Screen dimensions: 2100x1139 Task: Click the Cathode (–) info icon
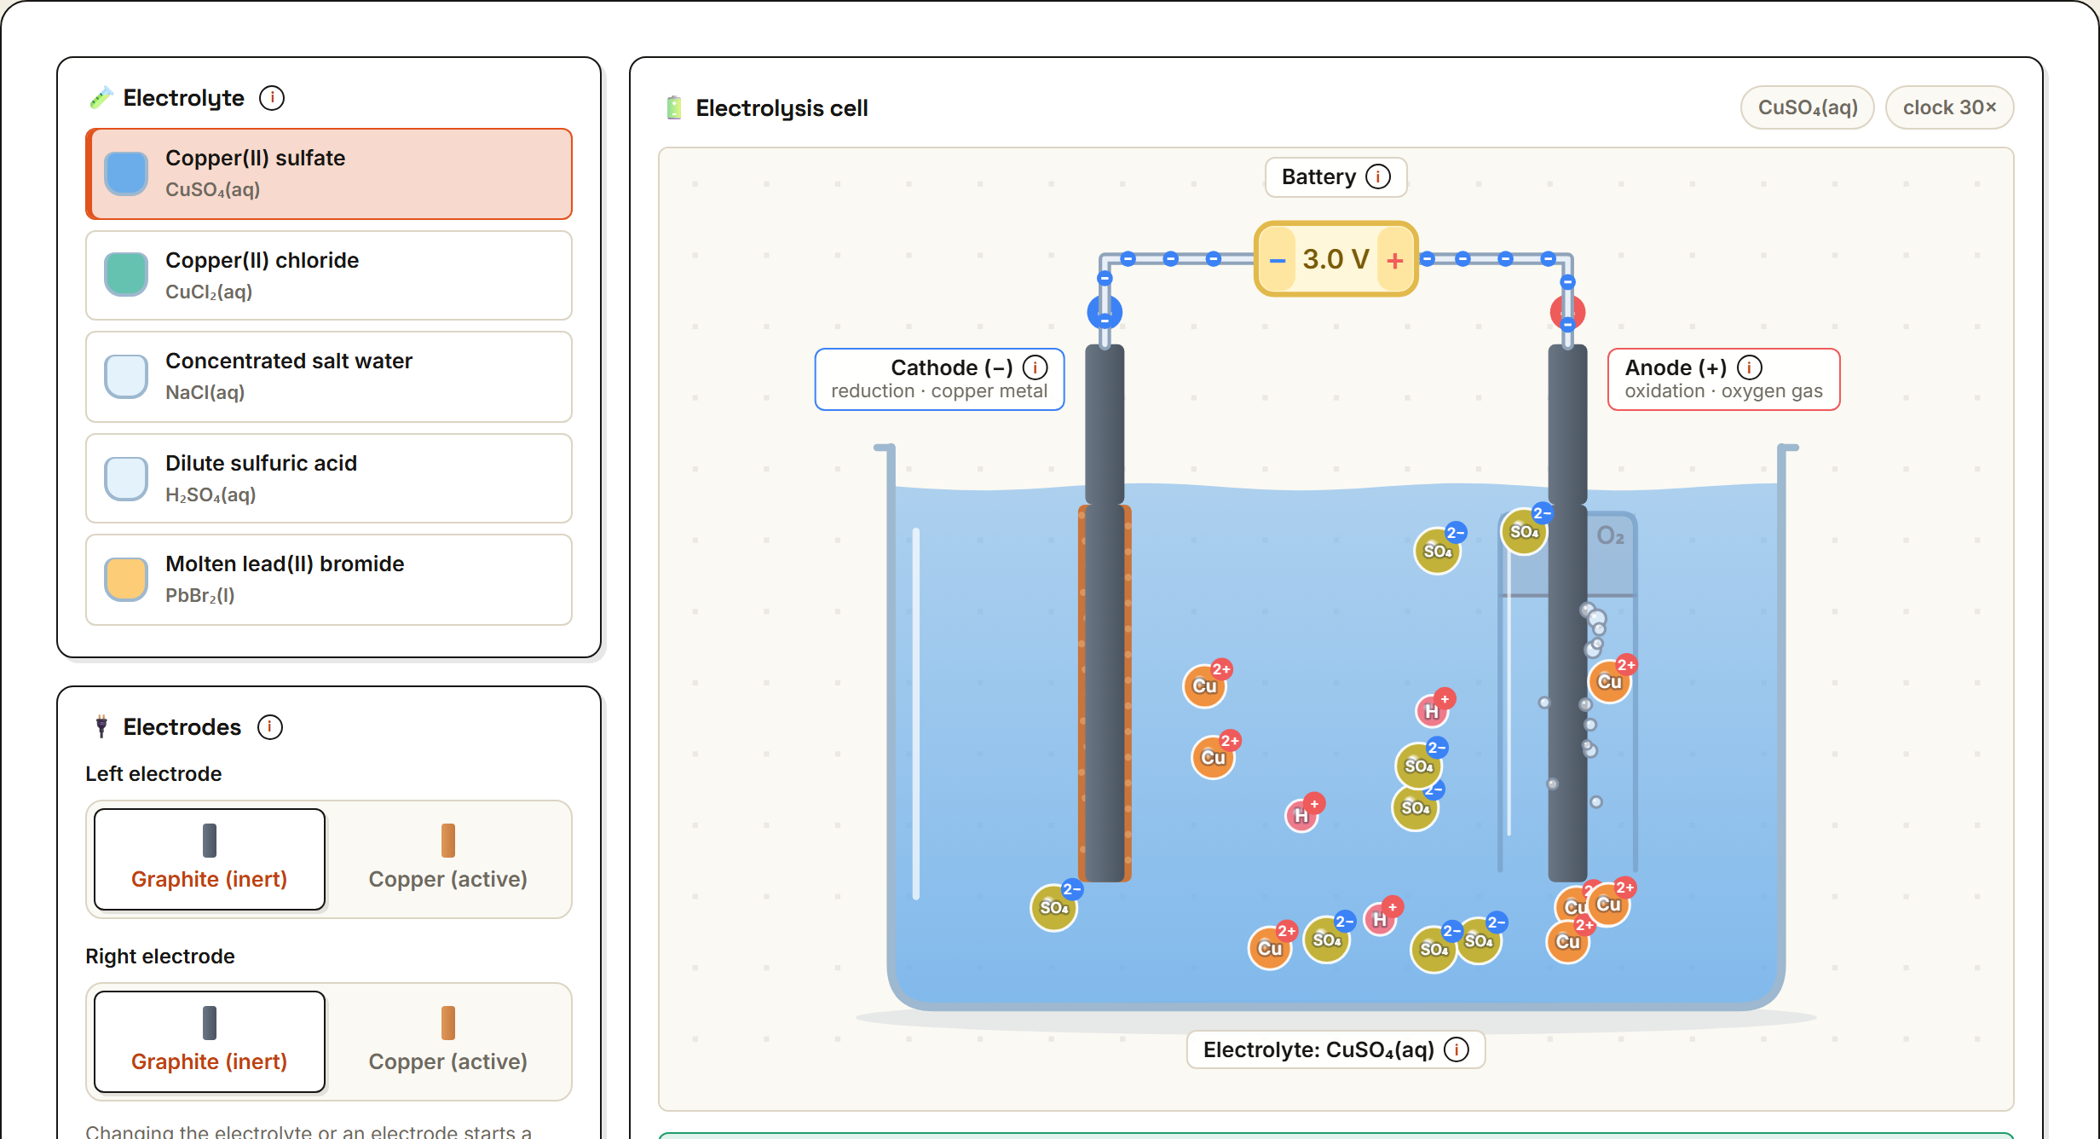1036,367
